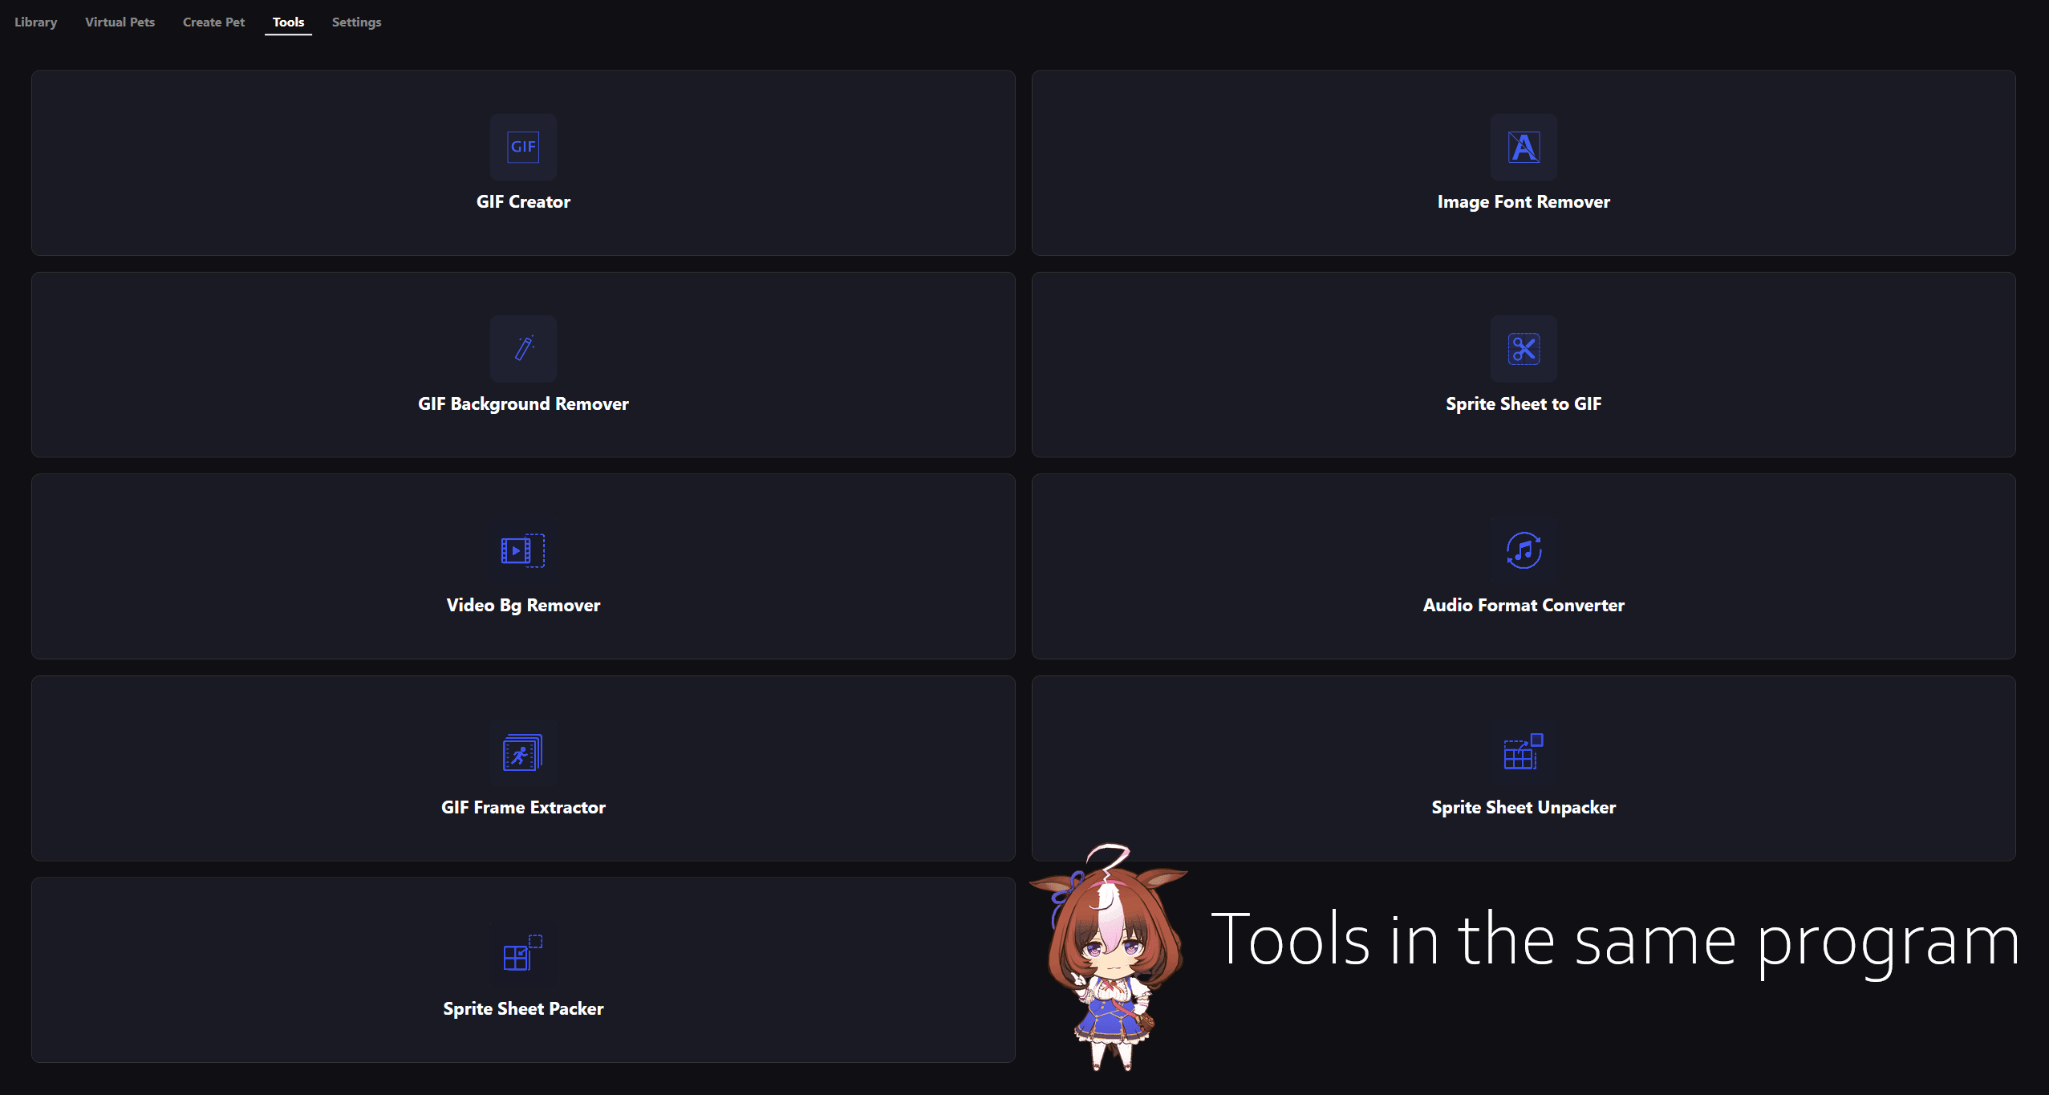2049x1095 pixels.
Task: Click the Audio Format Converter music icon
Action: [x=1524, y=550]
